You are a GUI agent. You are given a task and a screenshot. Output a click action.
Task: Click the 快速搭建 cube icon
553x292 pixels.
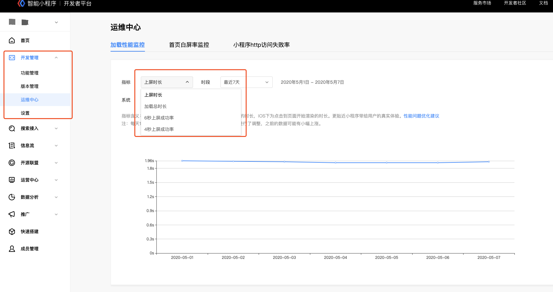click(12, 231)
